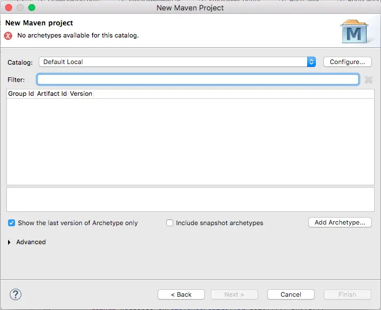Open the Catalog dropdown showing Default Local
381x310 pixels.
177,62
